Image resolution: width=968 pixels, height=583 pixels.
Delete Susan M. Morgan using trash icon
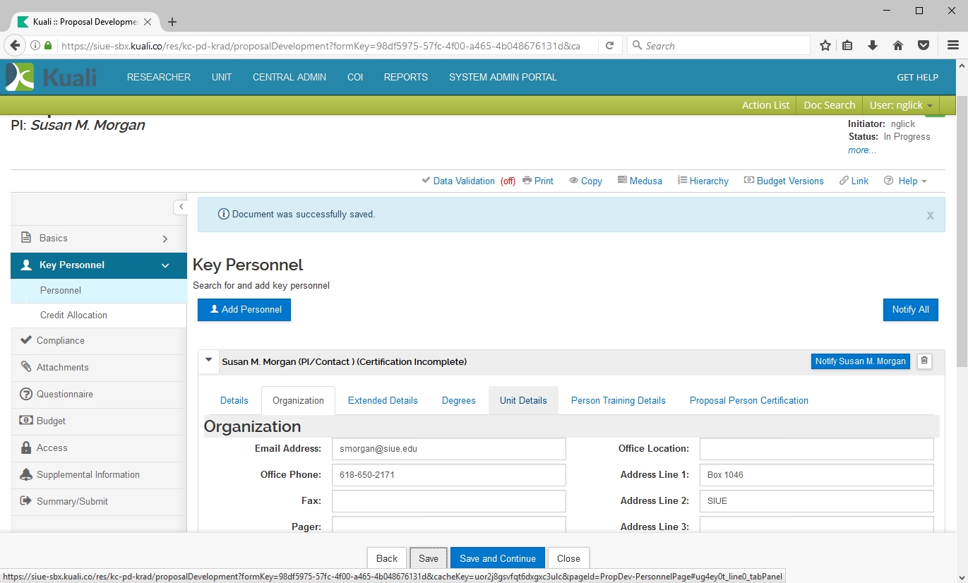click(x=924, y=361)
